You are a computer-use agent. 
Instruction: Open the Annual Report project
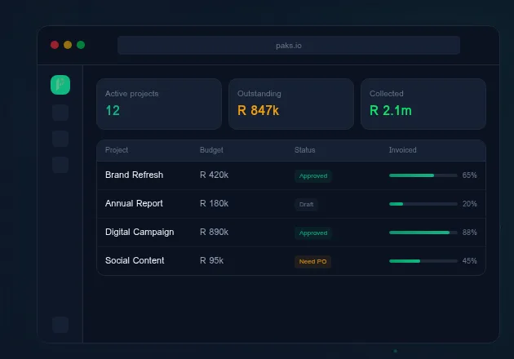(134, 203)
